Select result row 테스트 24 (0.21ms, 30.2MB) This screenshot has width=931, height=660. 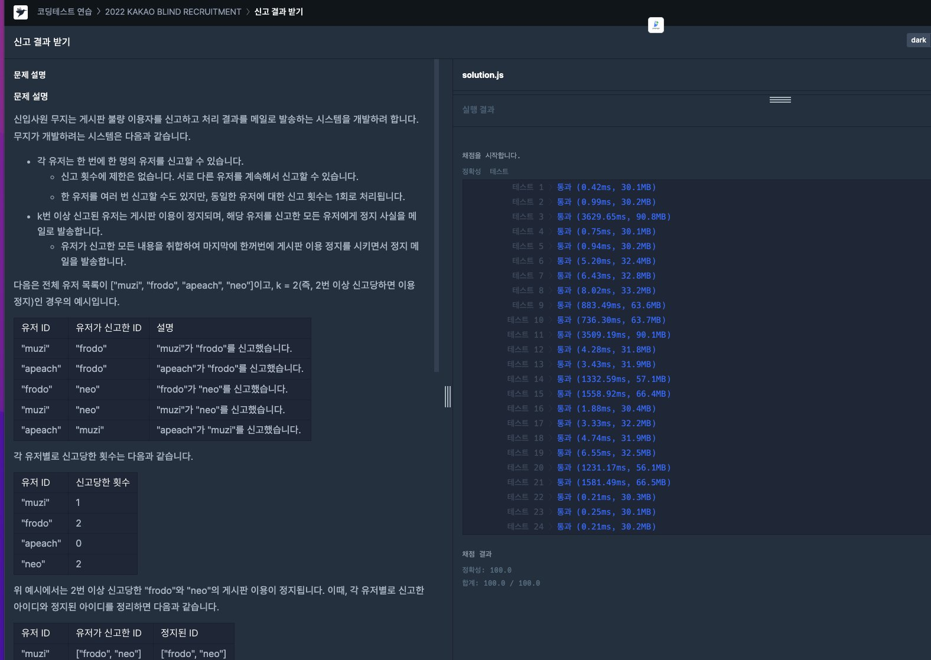(581, 527)
